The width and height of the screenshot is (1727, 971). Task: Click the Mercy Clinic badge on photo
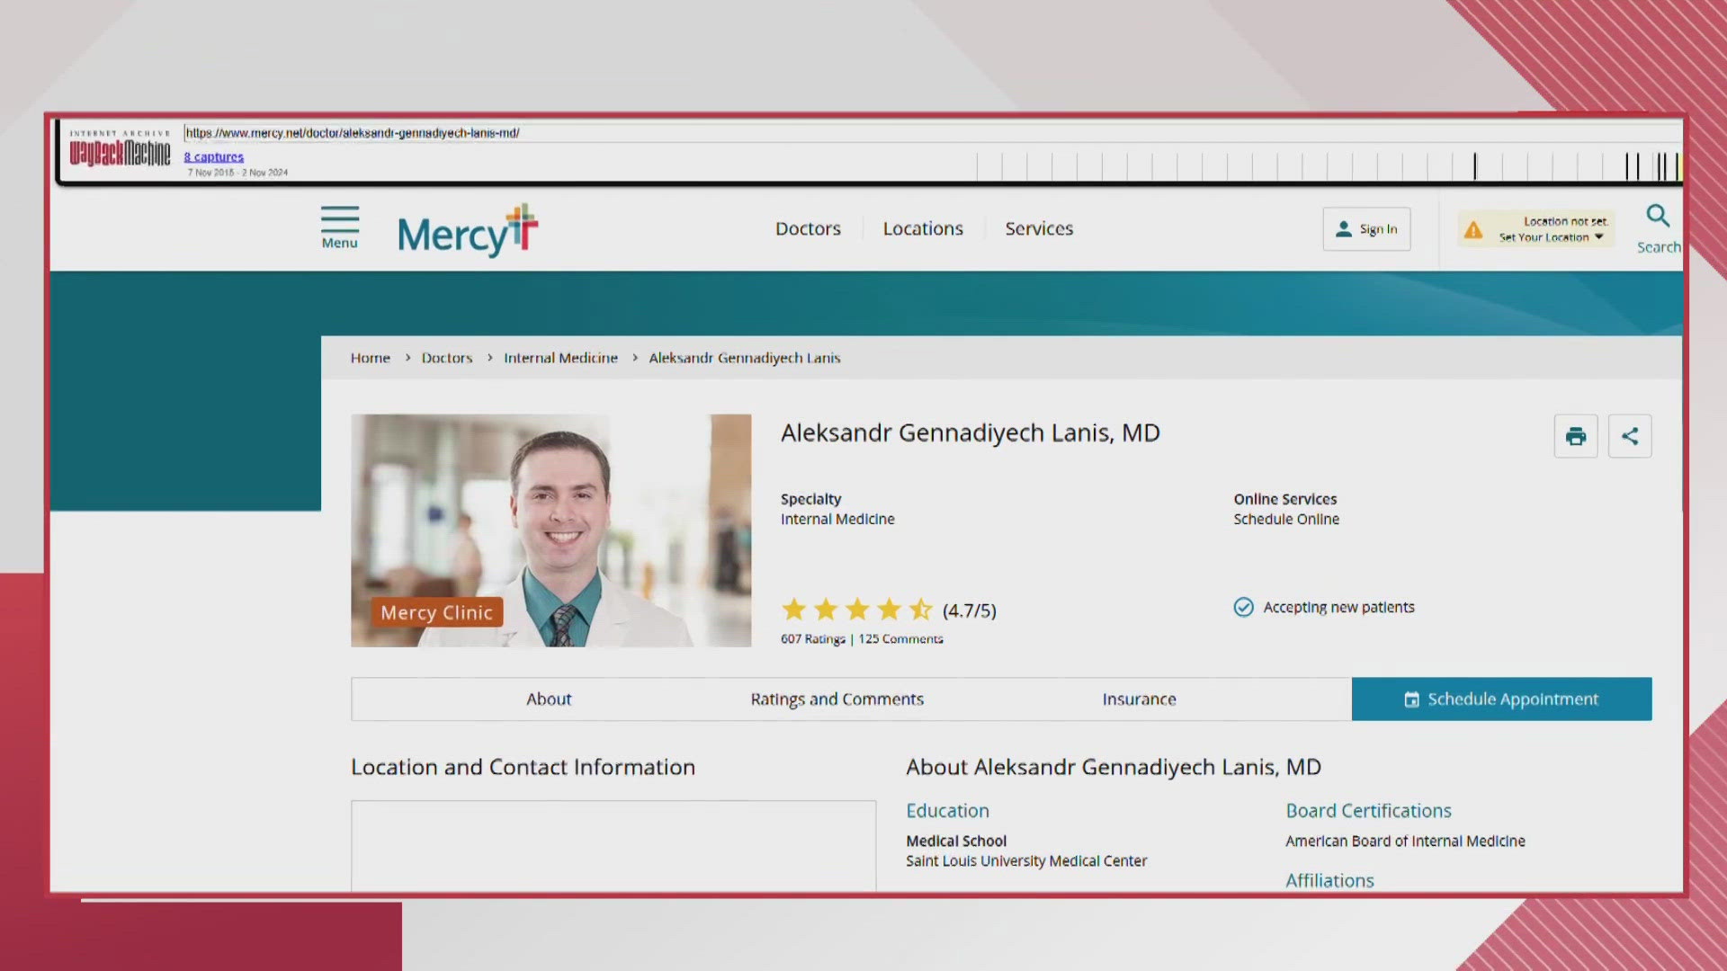click(x=436, y=612)
